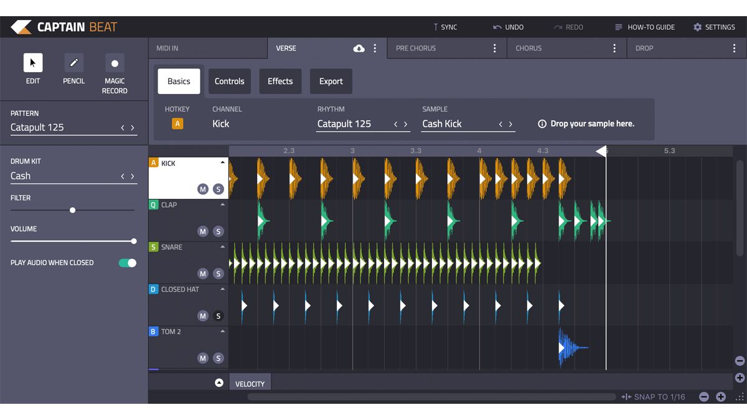Solo the Snare channel
The image size is (747, 420).
coord(218,274)
